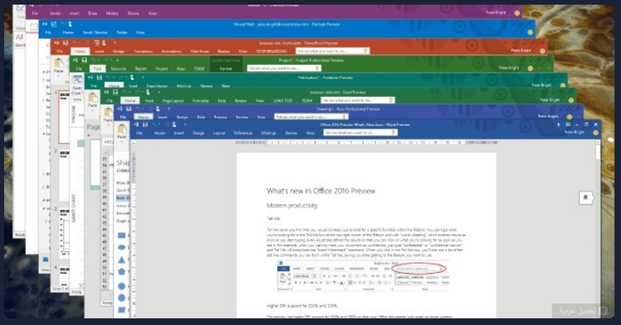Click Save icon in Project title bar
Viewport: 621px width, 325px height.
click(84, 60)
